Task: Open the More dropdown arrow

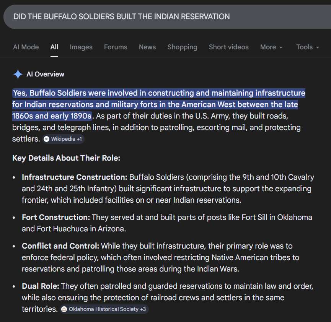Action: coord(281,47)
